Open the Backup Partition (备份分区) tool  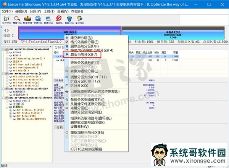tap(79, 19)
